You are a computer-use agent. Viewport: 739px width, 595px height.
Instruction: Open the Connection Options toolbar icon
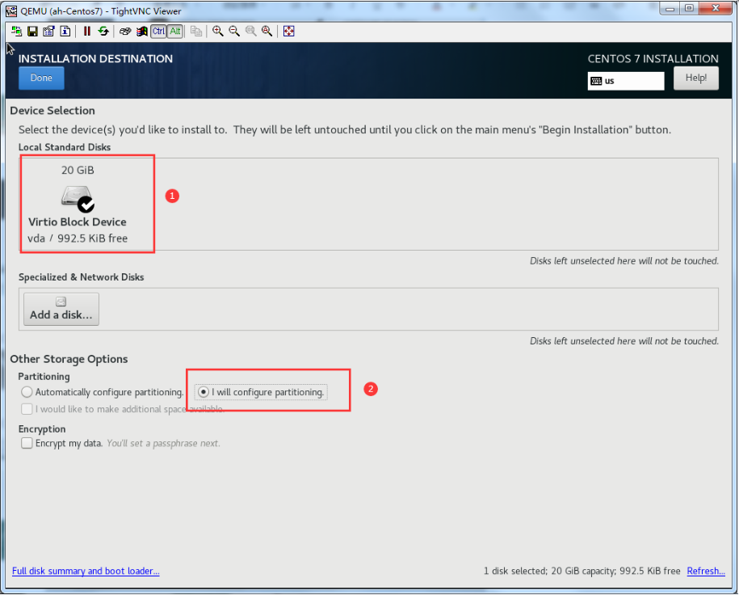(x=48, y=32)
